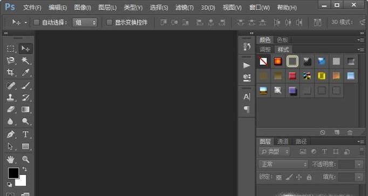The width and height of the screenshot is (368, 196).
Task: Open the Layers panel flyout menu
Action: (361, 141)
